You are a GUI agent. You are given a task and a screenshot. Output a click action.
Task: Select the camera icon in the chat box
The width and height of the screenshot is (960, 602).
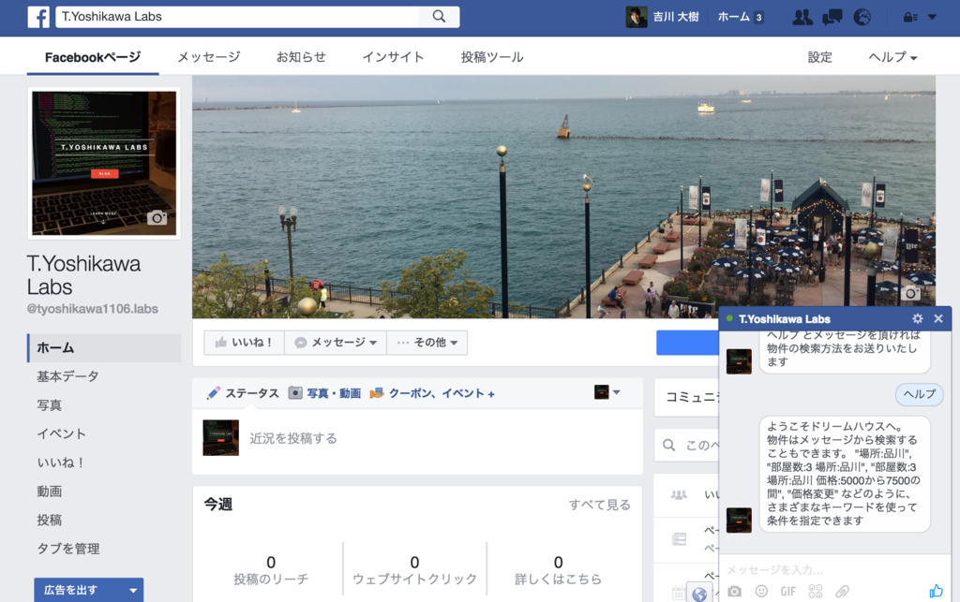coord(736,591)
